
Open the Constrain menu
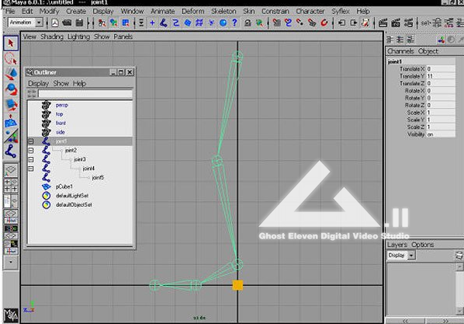(275, 11)
